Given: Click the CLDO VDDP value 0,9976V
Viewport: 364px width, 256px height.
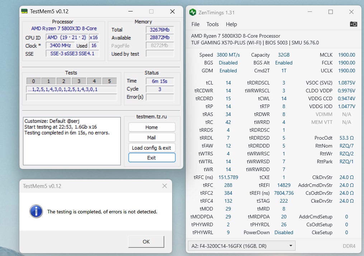Looking at the screenshot, I should [x=346, y=91].
